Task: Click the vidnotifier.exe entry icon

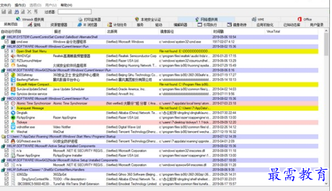Action: (13, 127)
